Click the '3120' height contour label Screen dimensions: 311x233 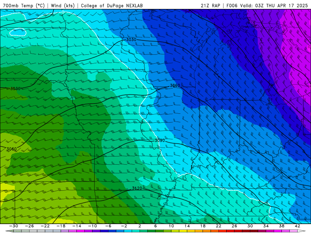coord(137,188)
